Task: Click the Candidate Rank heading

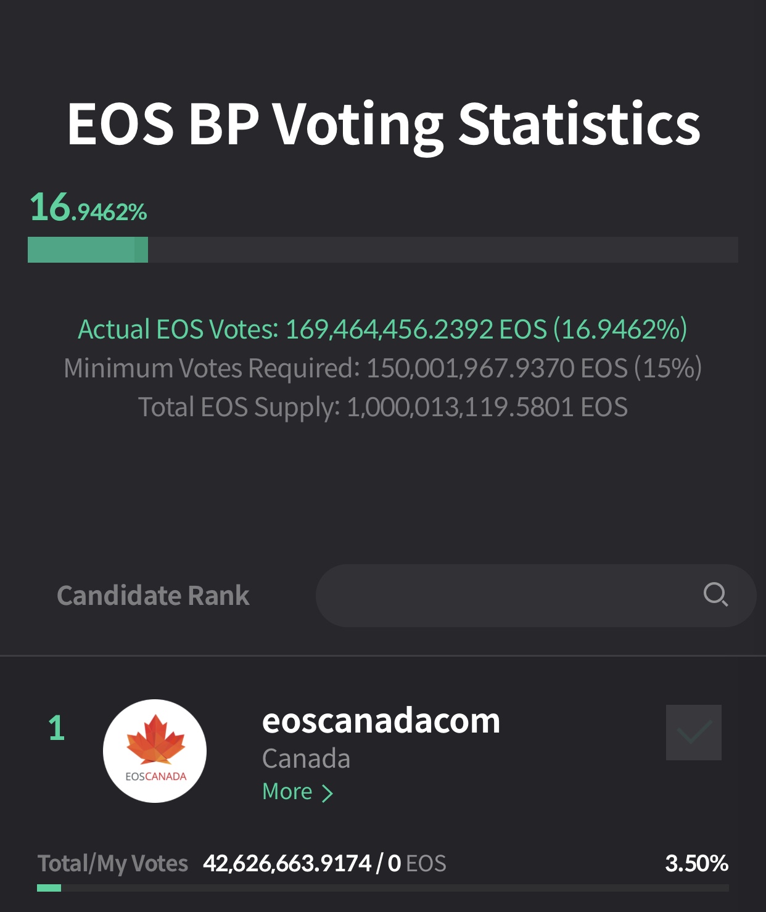Action: click(153, 596)
